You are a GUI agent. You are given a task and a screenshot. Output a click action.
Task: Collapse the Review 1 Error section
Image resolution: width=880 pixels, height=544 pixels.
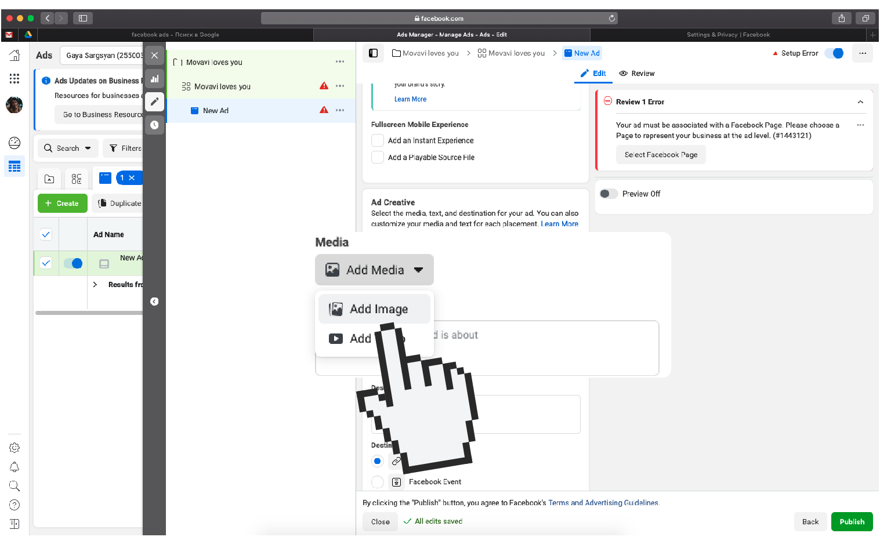[860, 102]
